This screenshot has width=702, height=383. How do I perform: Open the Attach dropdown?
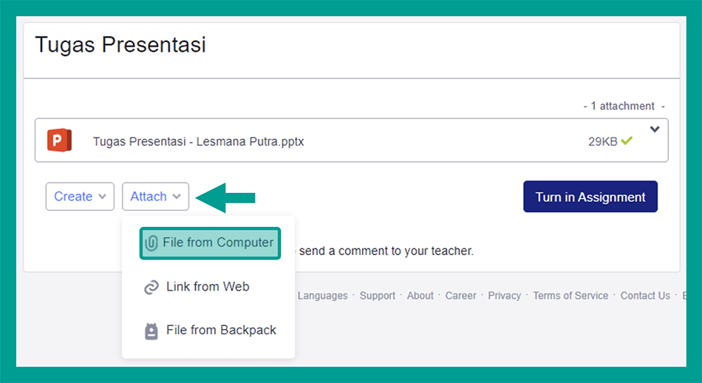(155, 197)
